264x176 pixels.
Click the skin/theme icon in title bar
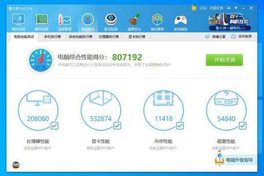coord(229,8)
